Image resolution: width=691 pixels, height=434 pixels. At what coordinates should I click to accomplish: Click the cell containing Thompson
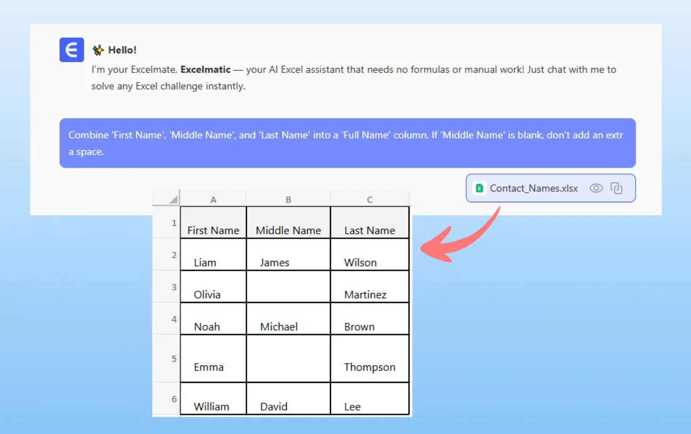click(x=370, y=359)
